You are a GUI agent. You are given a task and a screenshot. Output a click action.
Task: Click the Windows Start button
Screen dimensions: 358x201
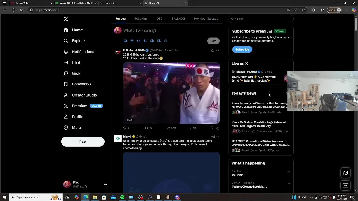[x=4, y=197]
